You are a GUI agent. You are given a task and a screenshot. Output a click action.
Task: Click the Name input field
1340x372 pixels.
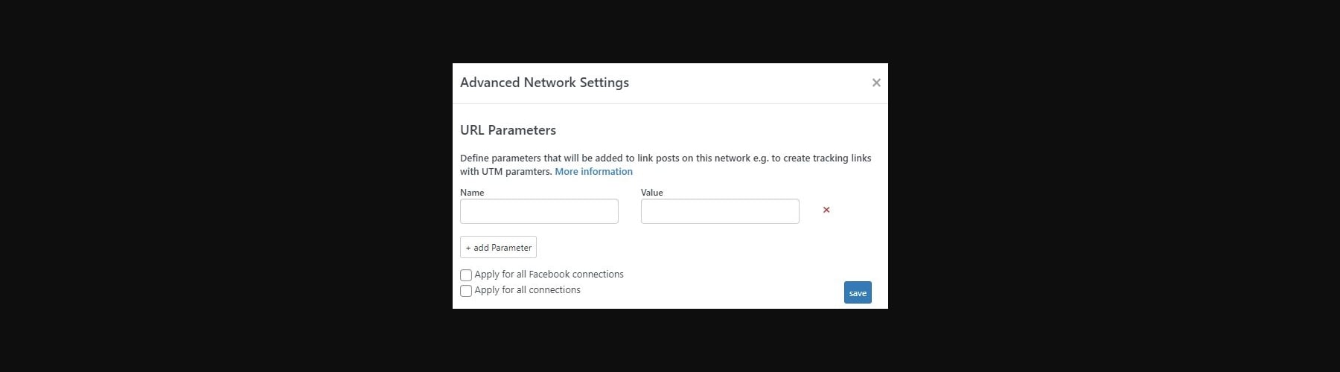click(539, 211)
